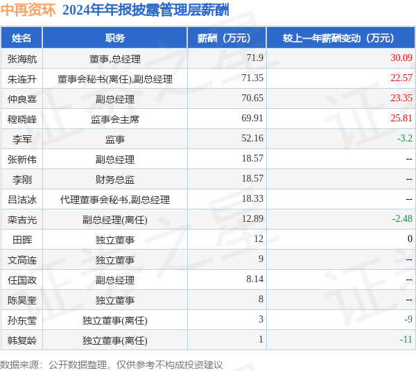The width and height of the screenshot is (416, 371).
Task: Select the name 吕洁冰
Action: pyautogui.click(x=22, y=200)
